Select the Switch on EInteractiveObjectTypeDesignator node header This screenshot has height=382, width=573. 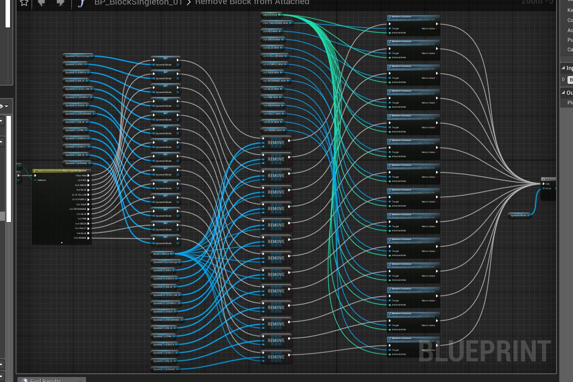click(62, 170)
